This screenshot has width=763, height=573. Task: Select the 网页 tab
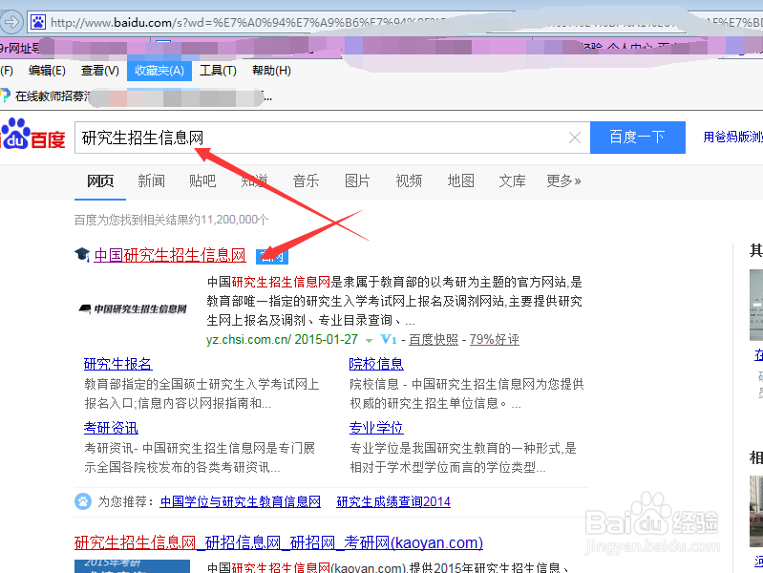(100, 181)
